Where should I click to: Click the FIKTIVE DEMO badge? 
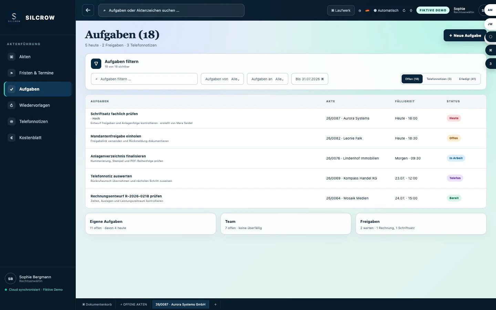click(x=433, y=10)
